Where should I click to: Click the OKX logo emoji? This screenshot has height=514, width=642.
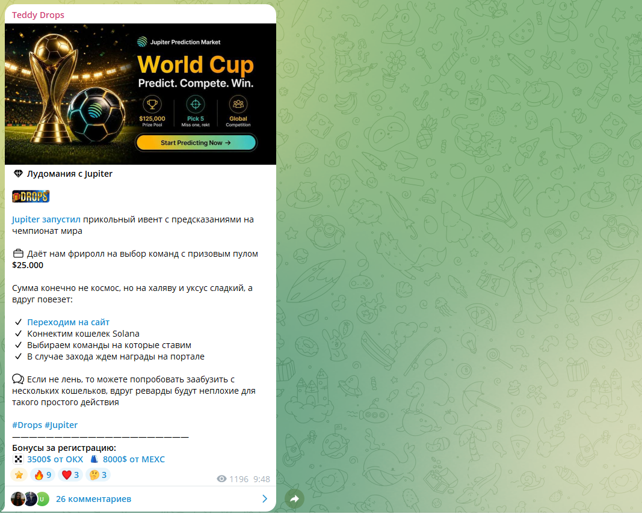pos(18,459)
